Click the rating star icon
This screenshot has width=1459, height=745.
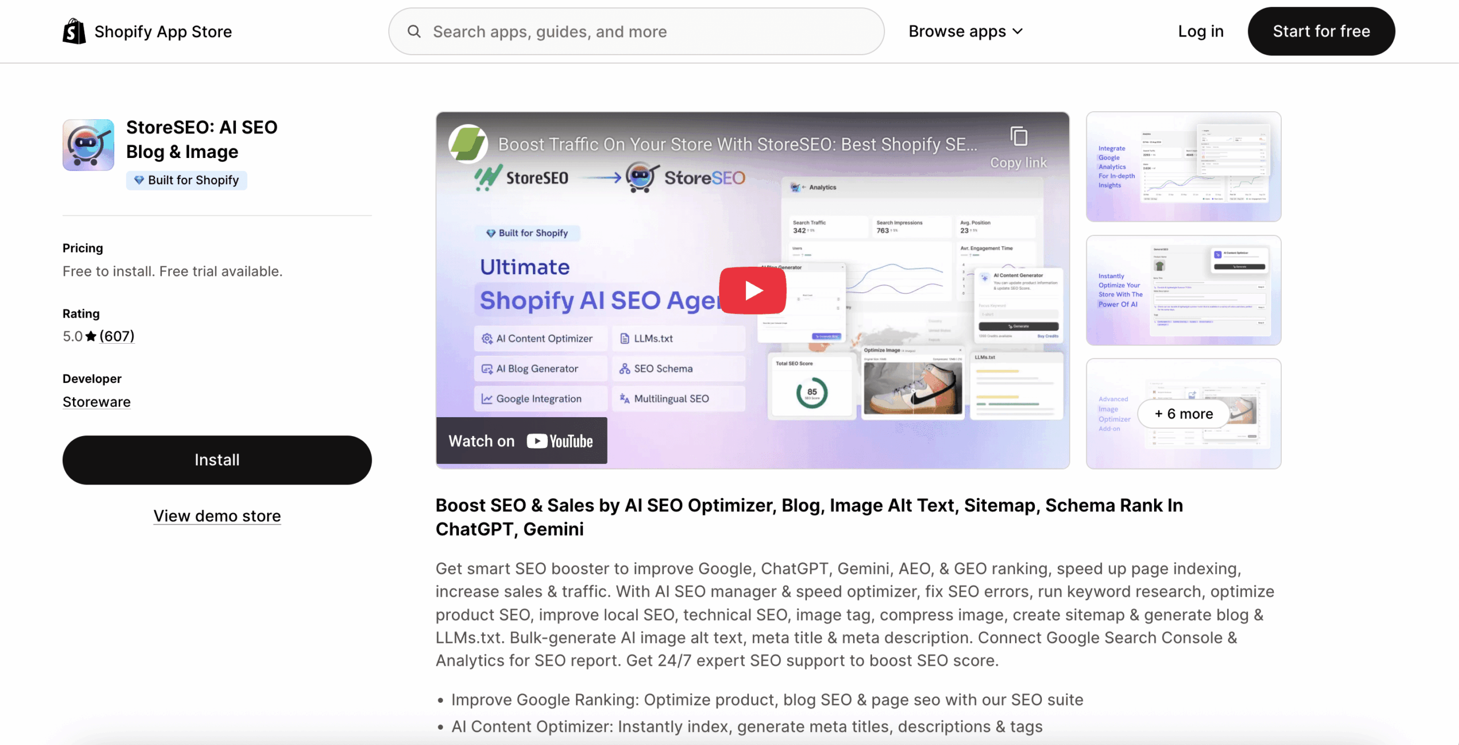pyautogui.click(x=91, y=336)
